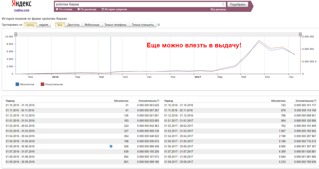Open the подбор слов link

pos(21,10)
